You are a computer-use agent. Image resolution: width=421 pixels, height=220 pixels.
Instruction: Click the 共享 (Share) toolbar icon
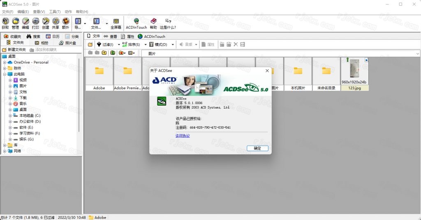pyautogui.click(x=56, y=23)
